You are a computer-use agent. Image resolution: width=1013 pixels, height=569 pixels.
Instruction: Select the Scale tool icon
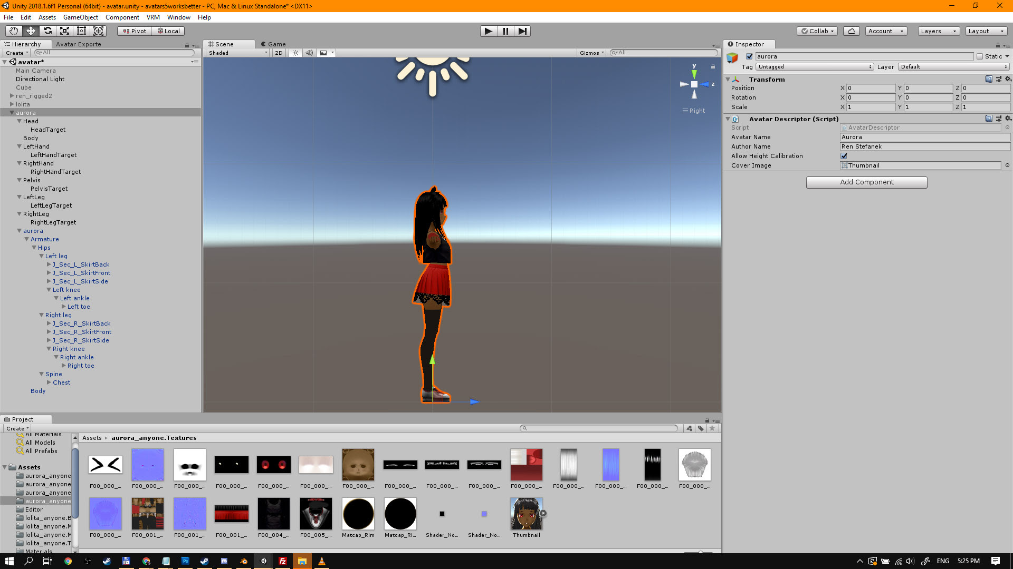(x=64, y=31)
